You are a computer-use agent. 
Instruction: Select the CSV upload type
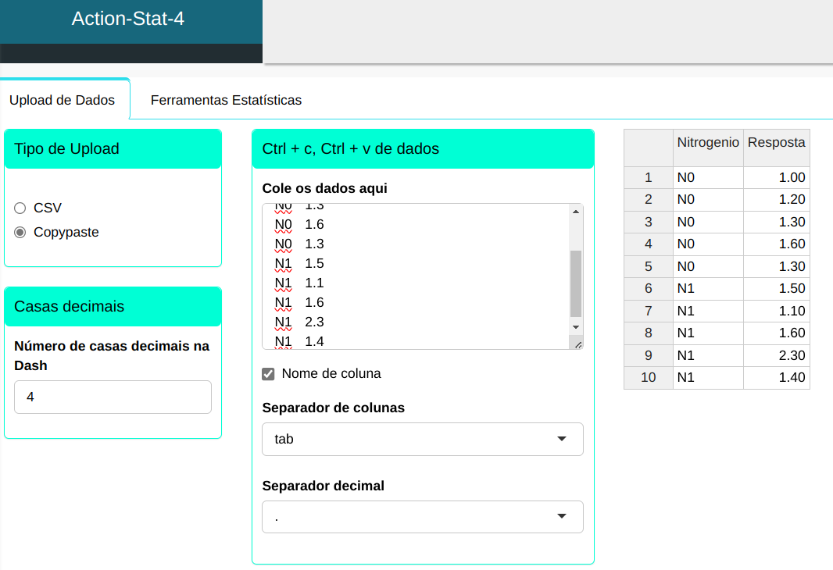point(20,208)
